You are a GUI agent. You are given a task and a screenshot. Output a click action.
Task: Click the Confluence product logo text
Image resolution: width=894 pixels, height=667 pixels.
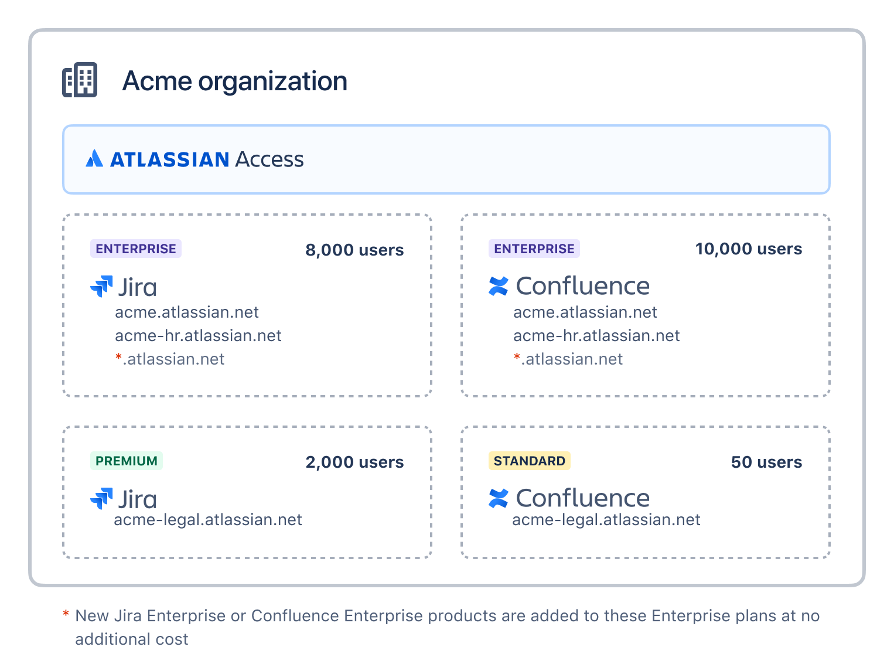coord(582,286)
